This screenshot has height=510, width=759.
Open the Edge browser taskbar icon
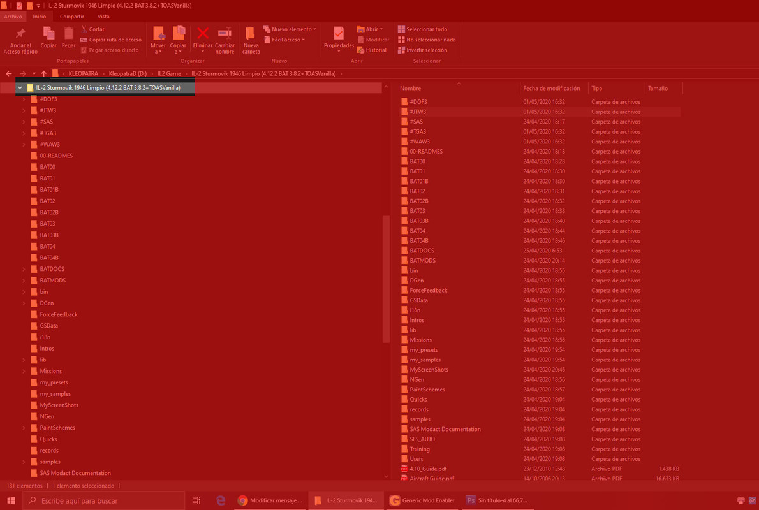[x=221, y=500]
